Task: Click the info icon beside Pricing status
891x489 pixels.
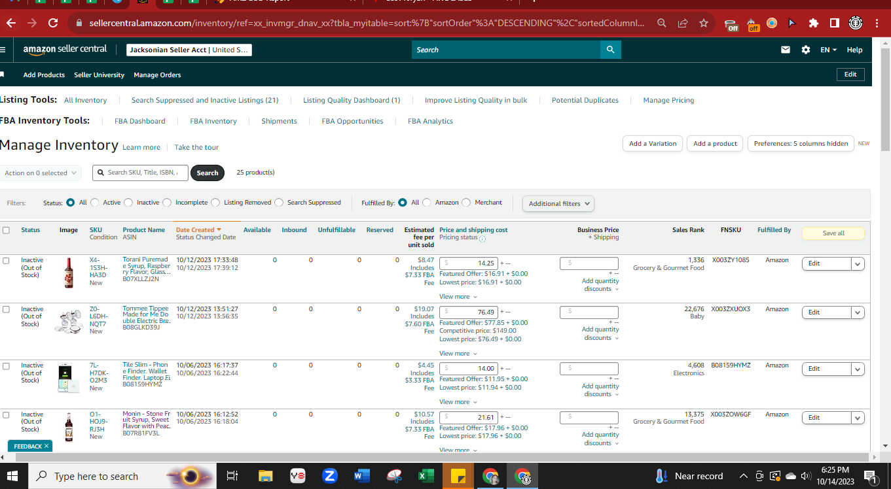Action: click(x=482, y=238)
